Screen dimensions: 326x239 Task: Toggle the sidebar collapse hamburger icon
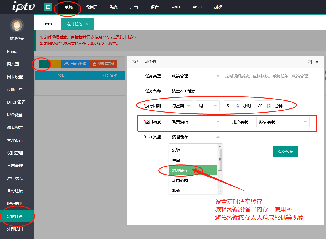click(48, 7)
